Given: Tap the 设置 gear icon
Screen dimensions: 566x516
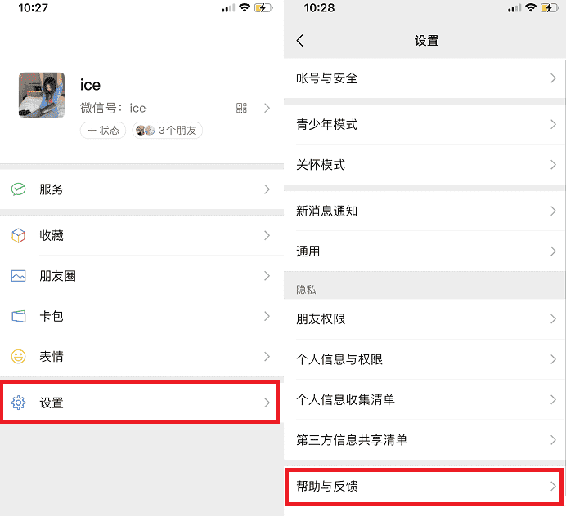Looking at the screenshot, I should pyautogui.click(x=19, y=403).
